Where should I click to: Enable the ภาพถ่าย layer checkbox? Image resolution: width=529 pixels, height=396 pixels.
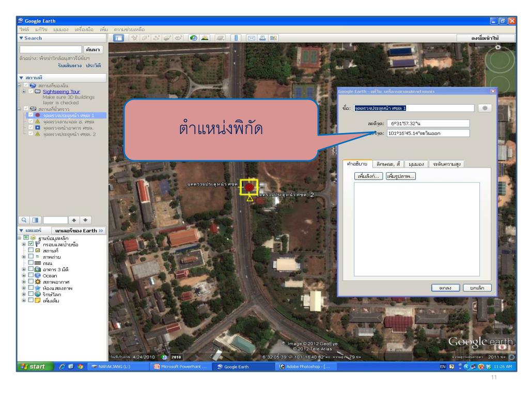point(31,257)
